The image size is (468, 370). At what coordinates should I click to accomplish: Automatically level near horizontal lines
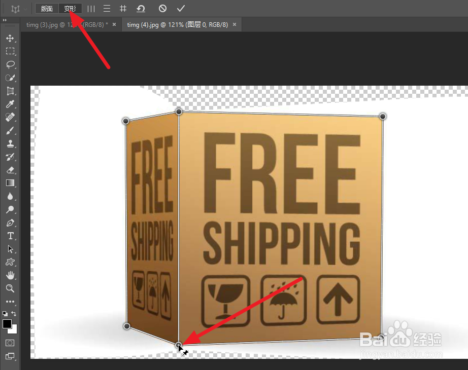(107, 9)
